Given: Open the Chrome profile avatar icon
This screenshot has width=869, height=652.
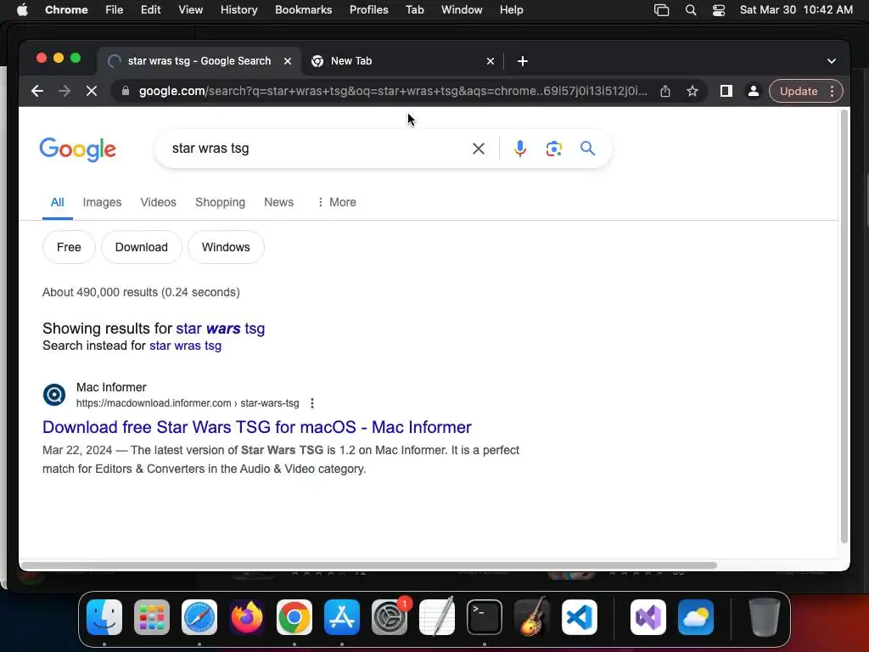Looking at the screenshot, I should [x=754, y=91].
